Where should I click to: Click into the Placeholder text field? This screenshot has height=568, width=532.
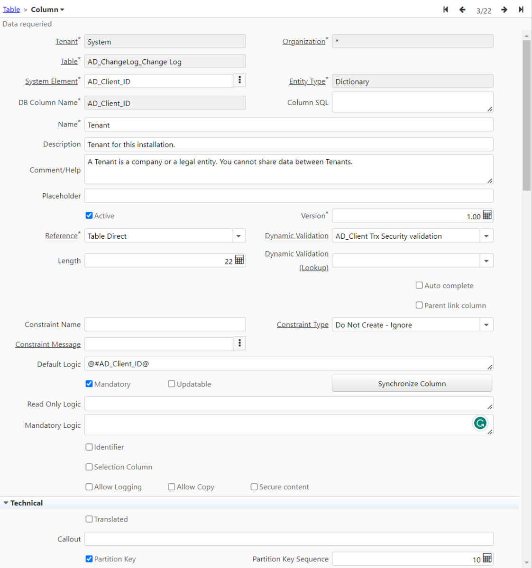point(288,196)
